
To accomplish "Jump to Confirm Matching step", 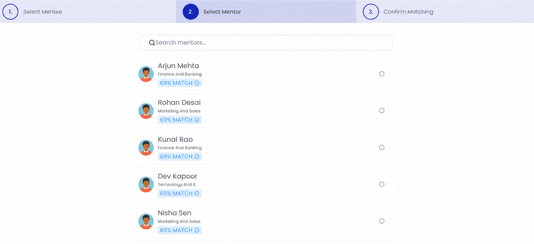I will [445, 12].
